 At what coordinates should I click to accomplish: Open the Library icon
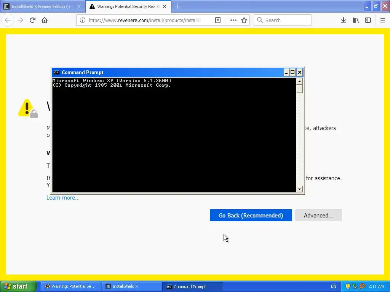[356, 20]
